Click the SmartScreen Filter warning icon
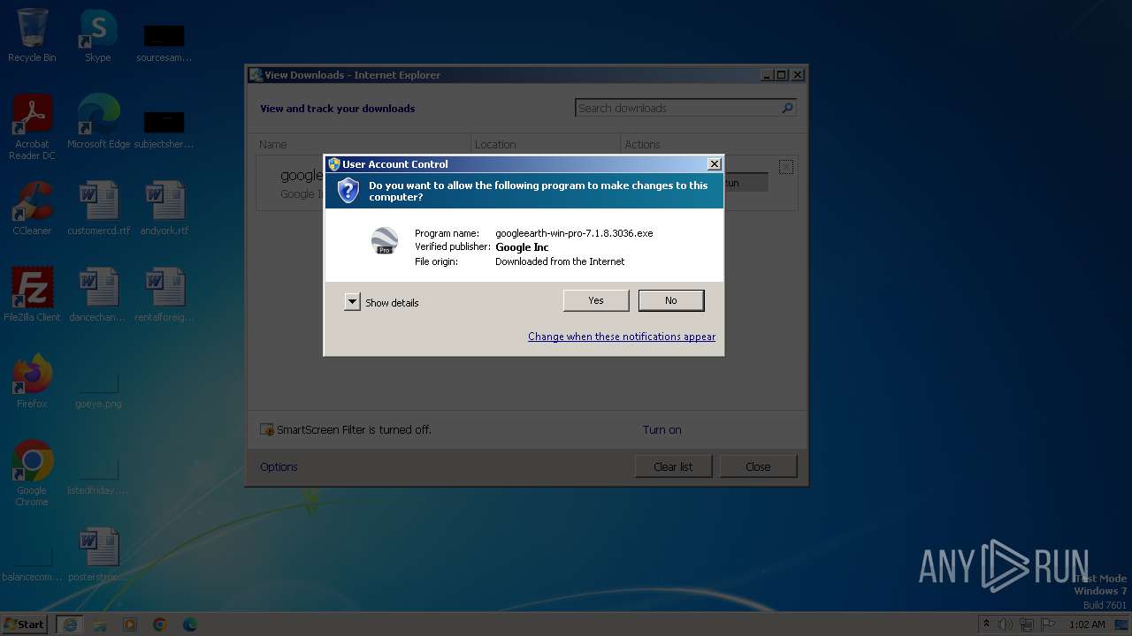 [x=267, y=430]
